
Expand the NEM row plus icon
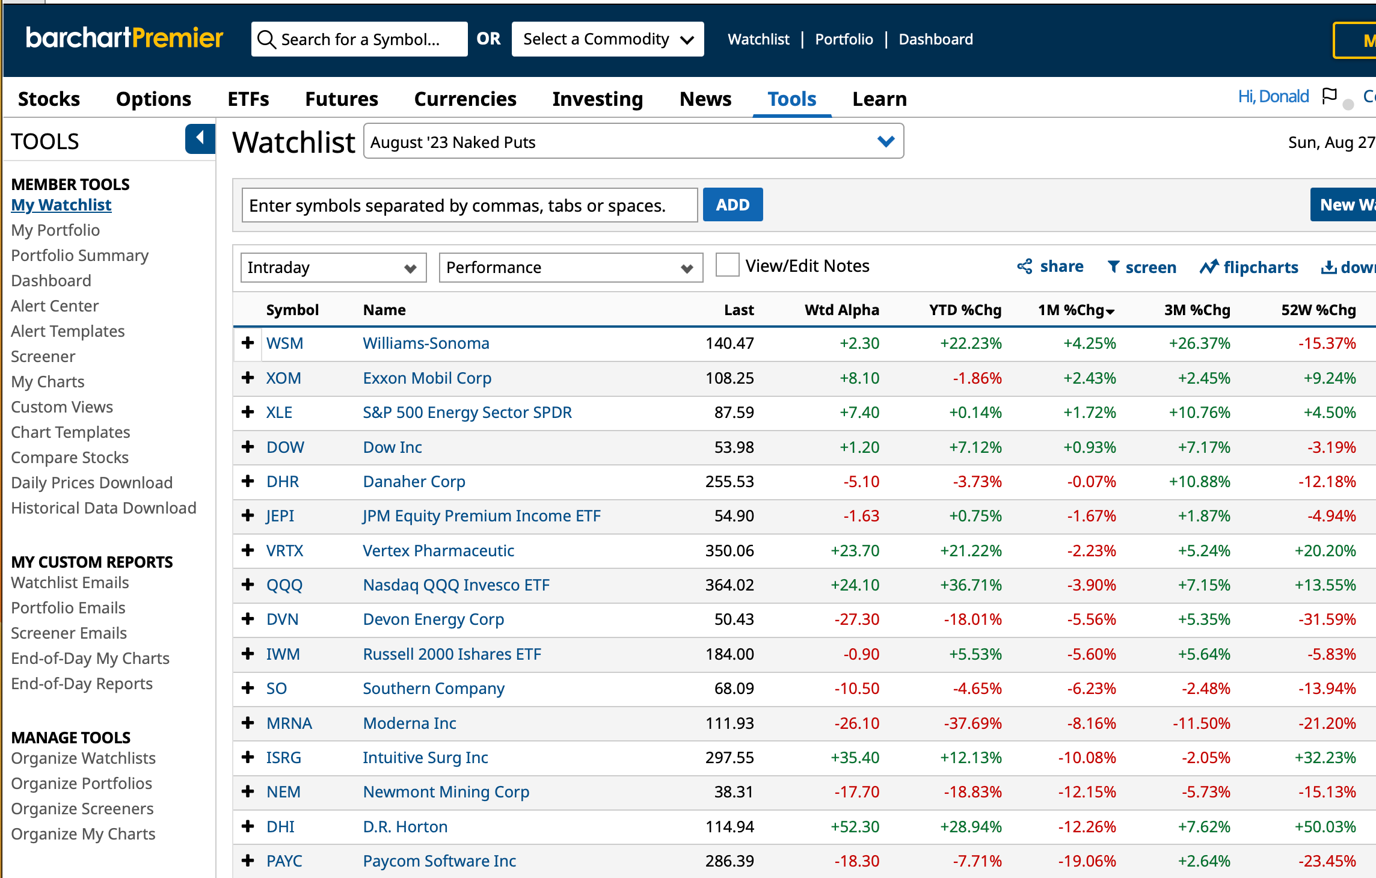(248, 791)
